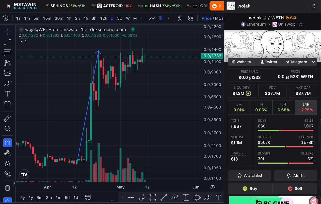
Task: Set the chart range to 5d
Action: [67, 198]
